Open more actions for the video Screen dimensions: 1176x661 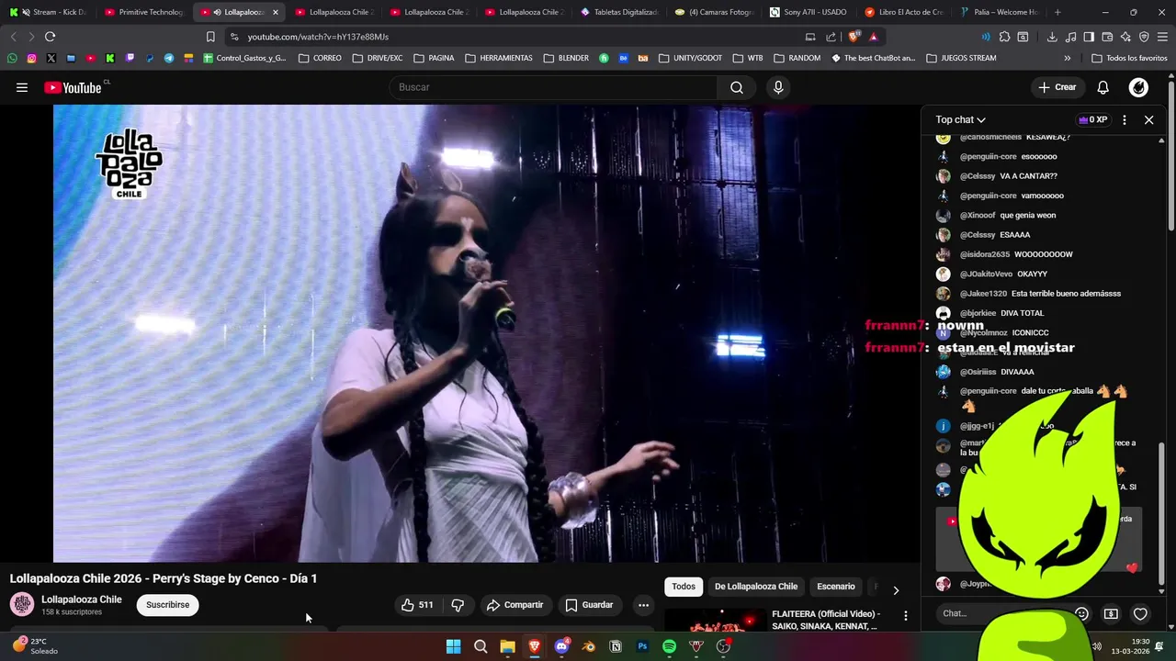(643, 605)
